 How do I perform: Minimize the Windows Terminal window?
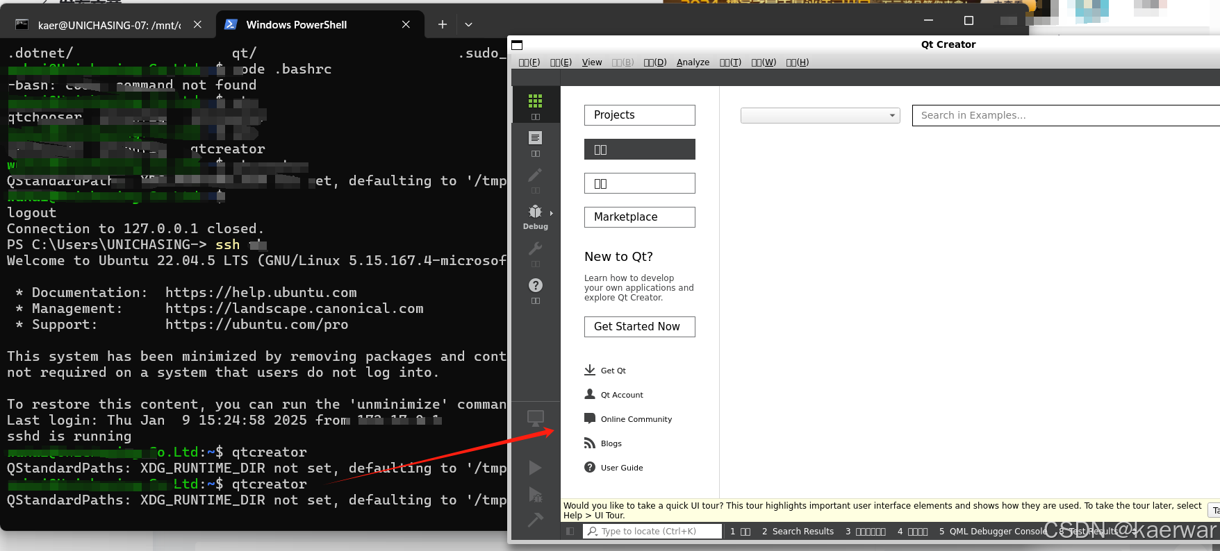click(x=928, y=21)
